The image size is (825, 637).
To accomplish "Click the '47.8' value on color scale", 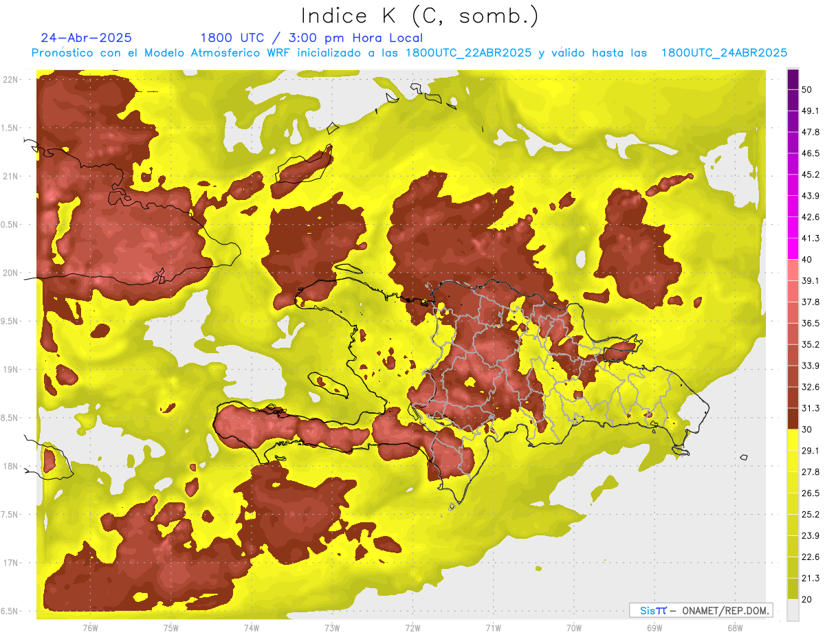I will coord(811,132).
